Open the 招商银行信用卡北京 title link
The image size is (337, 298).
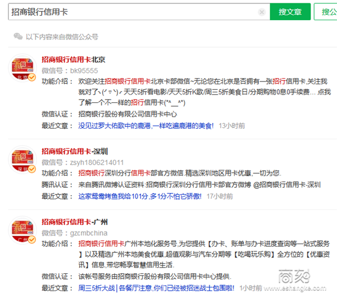74,59
